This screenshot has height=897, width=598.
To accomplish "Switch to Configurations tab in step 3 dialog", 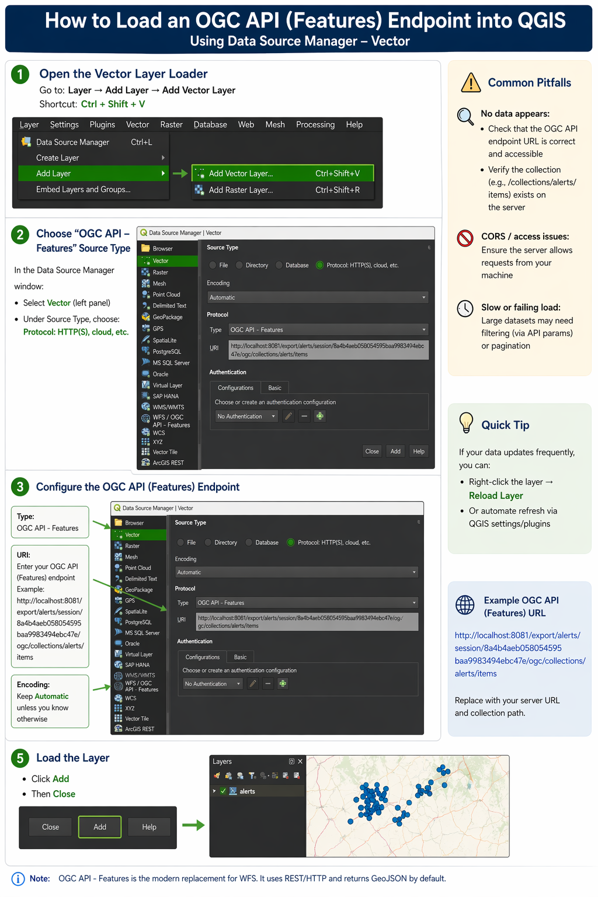I will pyautogui.click(x=203, y=657).
